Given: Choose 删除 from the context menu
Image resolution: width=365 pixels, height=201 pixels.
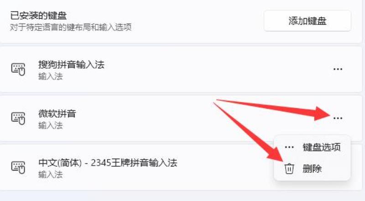Looking at the screenshot, I should (312, 169).
